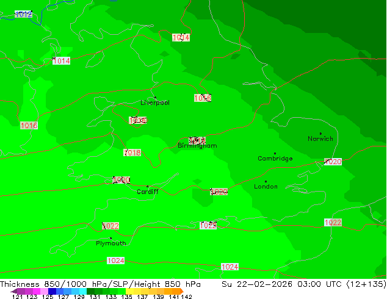Click the Liverpool city label
This screenshot has width=387, height=299.
(x=155, y=103)
